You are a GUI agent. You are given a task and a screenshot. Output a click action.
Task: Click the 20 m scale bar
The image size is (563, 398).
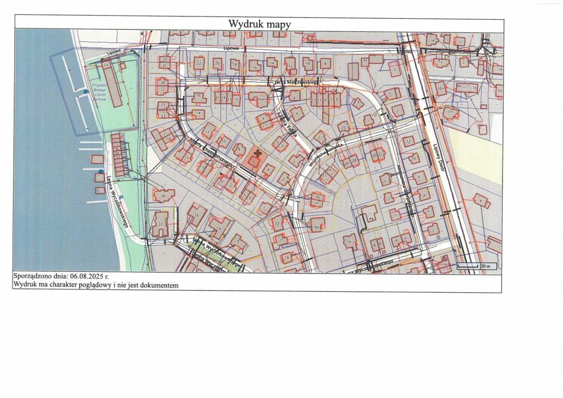[470, 266]
